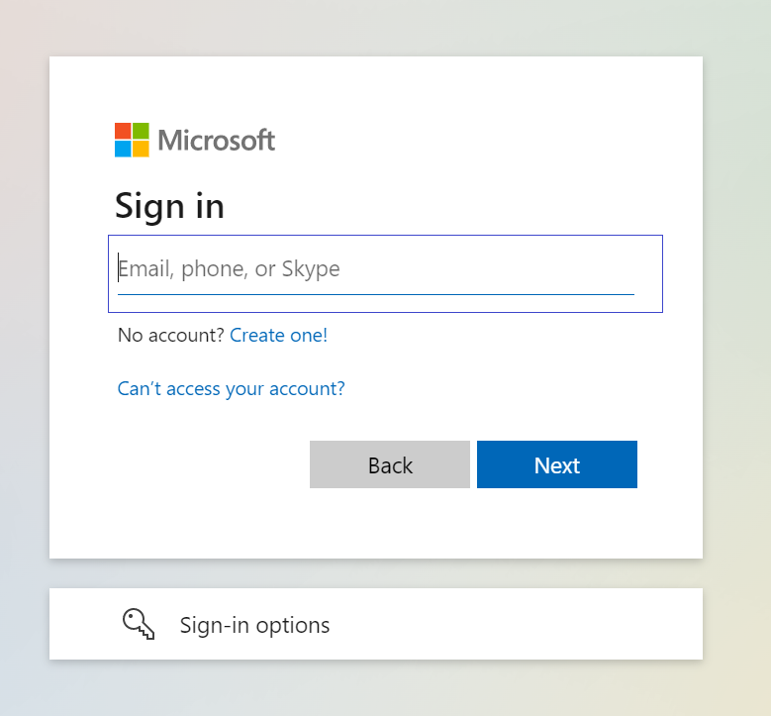Image resolution: width=771 pixels, height=716 pixels.
Task: Click the gradient page background above the card
Action: pyautogui.click(x=386, y=27)
